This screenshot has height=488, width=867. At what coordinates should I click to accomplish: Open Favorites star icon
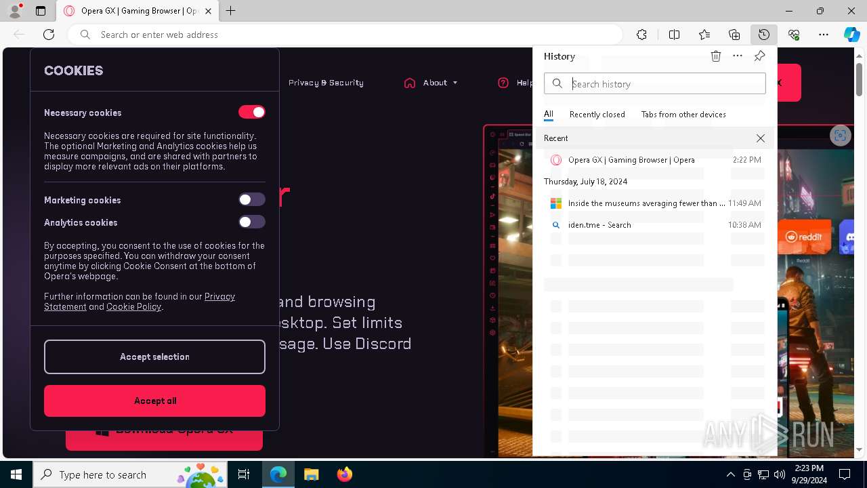704,35
